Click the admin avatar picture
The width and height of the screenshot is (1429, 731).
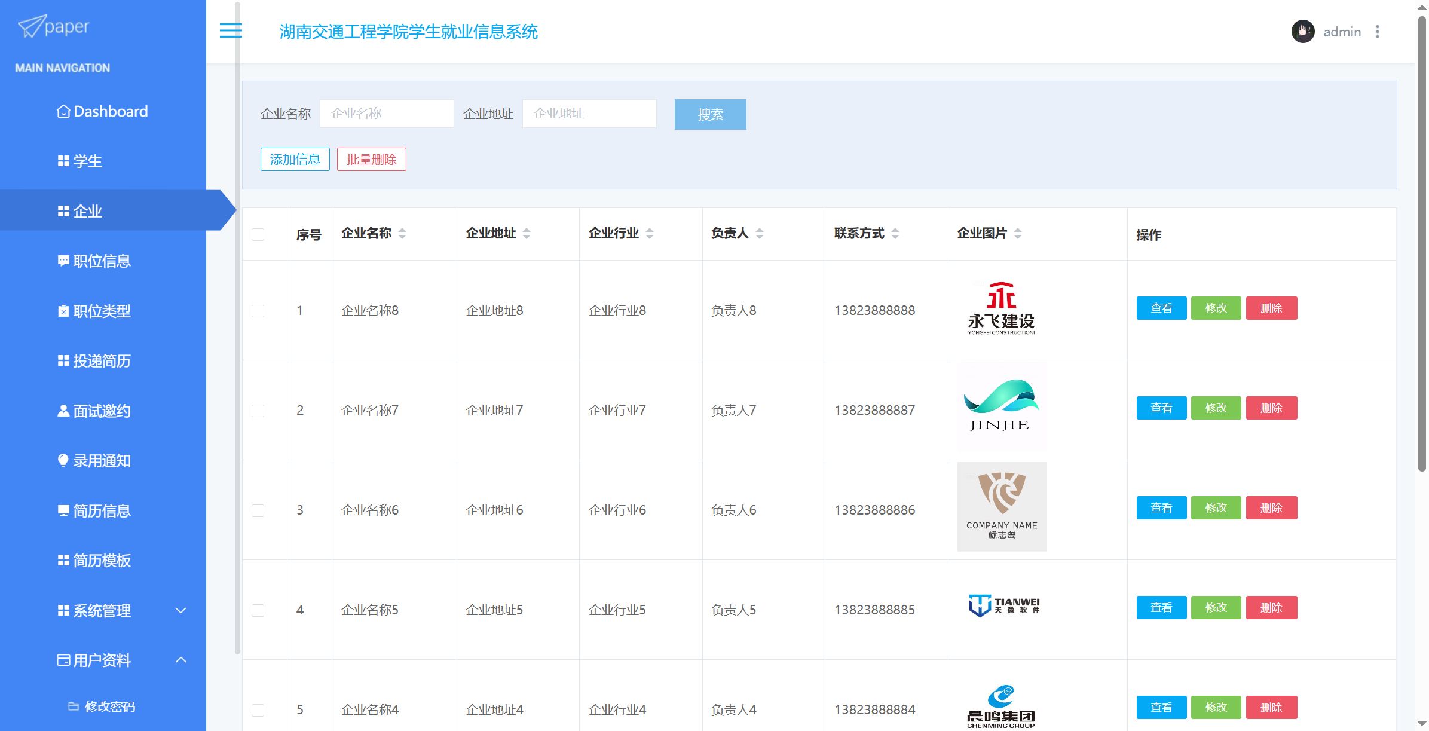coord(1303,32)
